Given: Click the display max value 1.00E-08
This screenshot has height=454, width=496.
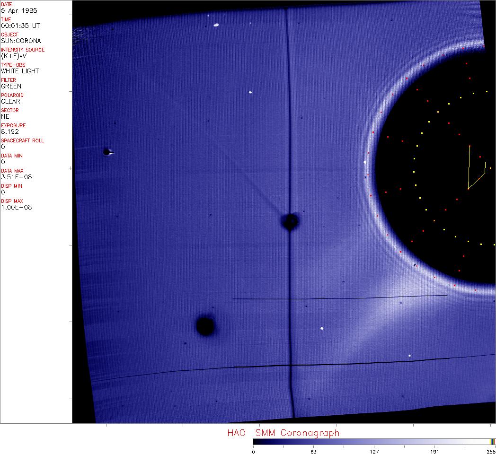Looking at the screenshot, I should (17, 207).
